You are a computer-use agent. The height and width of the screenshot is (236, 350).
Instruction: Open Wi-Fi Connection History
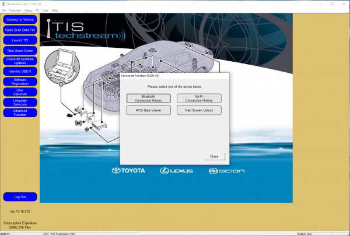(x=199, y=98)
